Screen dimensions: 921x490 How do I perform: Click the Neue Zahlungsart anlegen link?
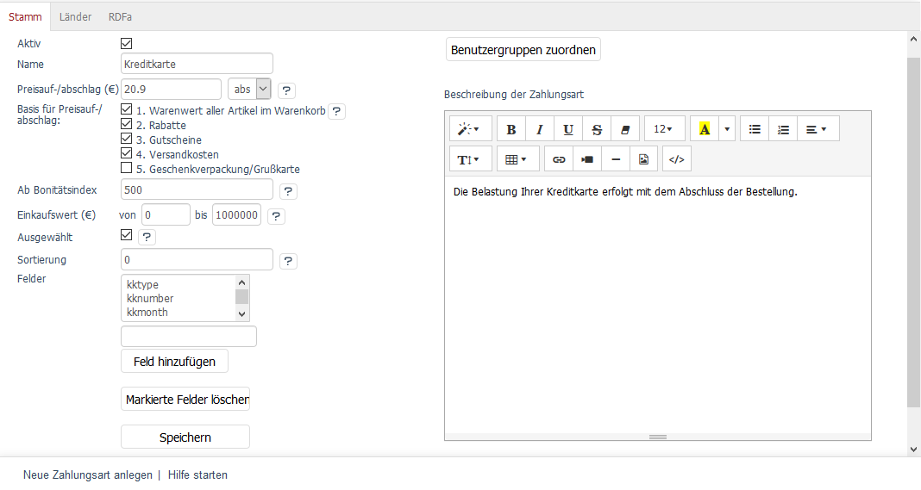point(87,474)
